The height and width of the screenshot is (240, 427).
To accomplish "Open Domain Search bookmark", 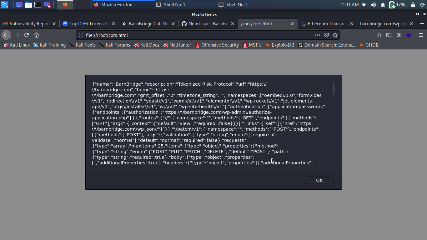I will pyautogui.click(x=326, y=45).
